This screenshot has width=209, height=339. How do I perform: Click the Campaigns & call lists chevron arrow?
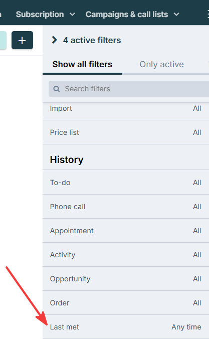coord(176,15)
